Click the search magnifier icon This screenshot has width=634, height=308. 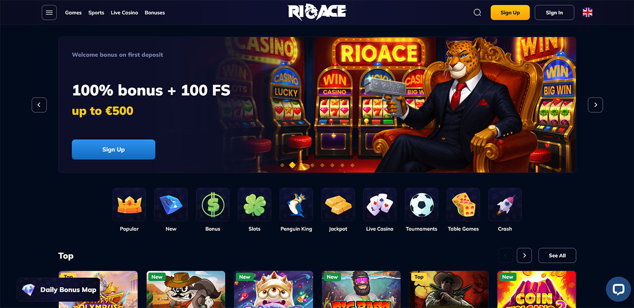click(x=477, y=12)
